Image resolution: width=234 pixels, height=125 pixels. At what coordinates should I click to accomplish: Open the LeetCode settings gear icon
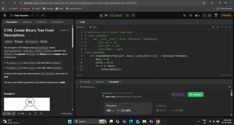(x=190, y=15)
